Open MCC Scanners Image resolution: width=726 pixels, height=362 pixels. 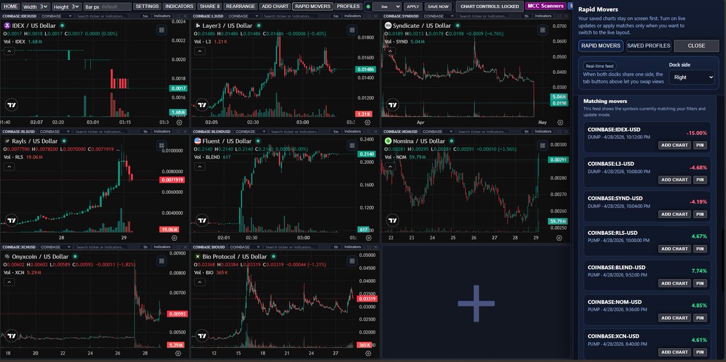point(545,6)
